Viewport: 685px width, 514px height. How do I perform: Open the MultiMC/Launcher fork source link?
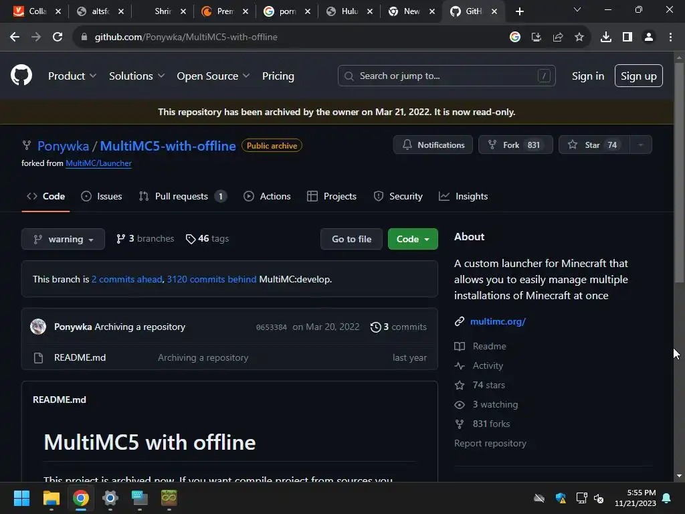point(98,163)
